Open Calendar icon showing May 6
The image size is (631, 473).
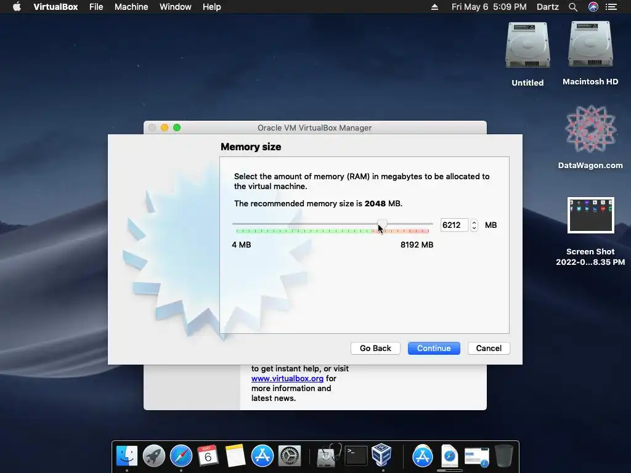208,456
